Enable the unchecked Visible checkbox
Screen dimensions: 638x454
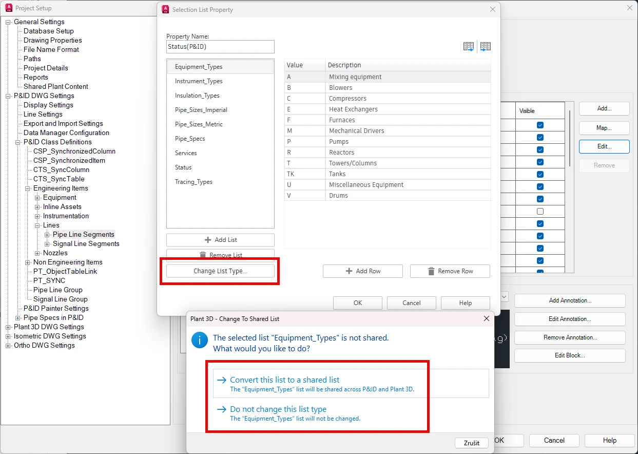click(x=540, y=212)
